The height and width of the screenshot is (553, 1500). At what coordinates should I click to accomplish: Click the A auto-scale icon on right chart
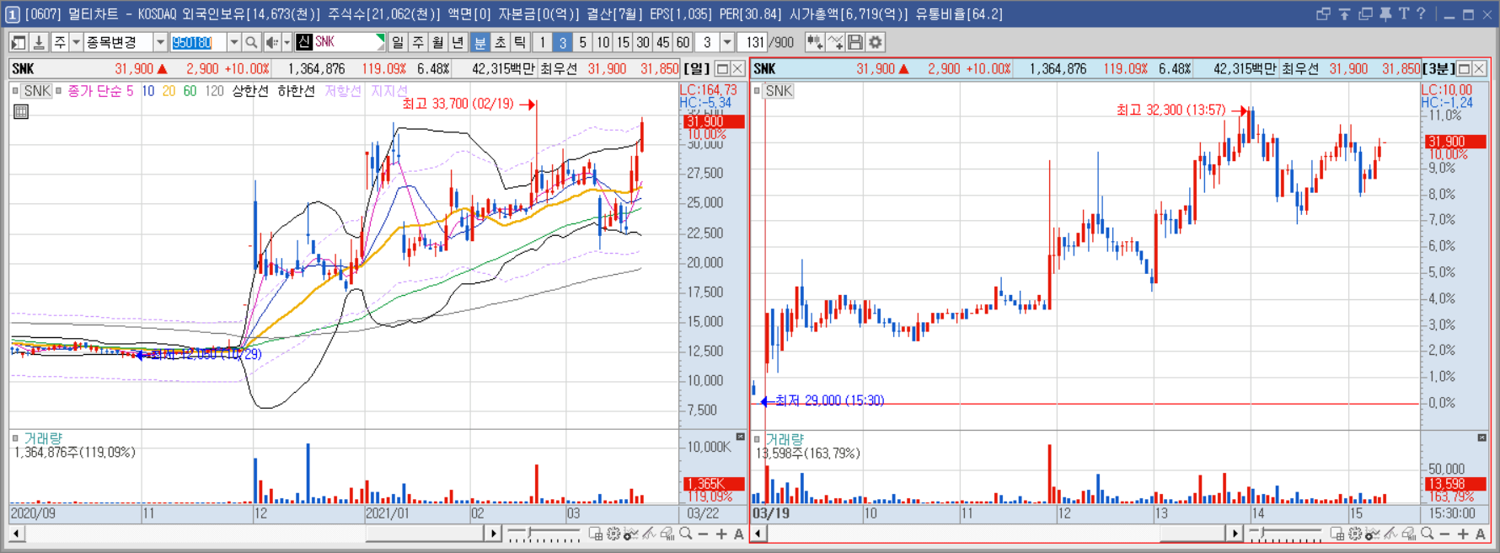point(1481,534)
